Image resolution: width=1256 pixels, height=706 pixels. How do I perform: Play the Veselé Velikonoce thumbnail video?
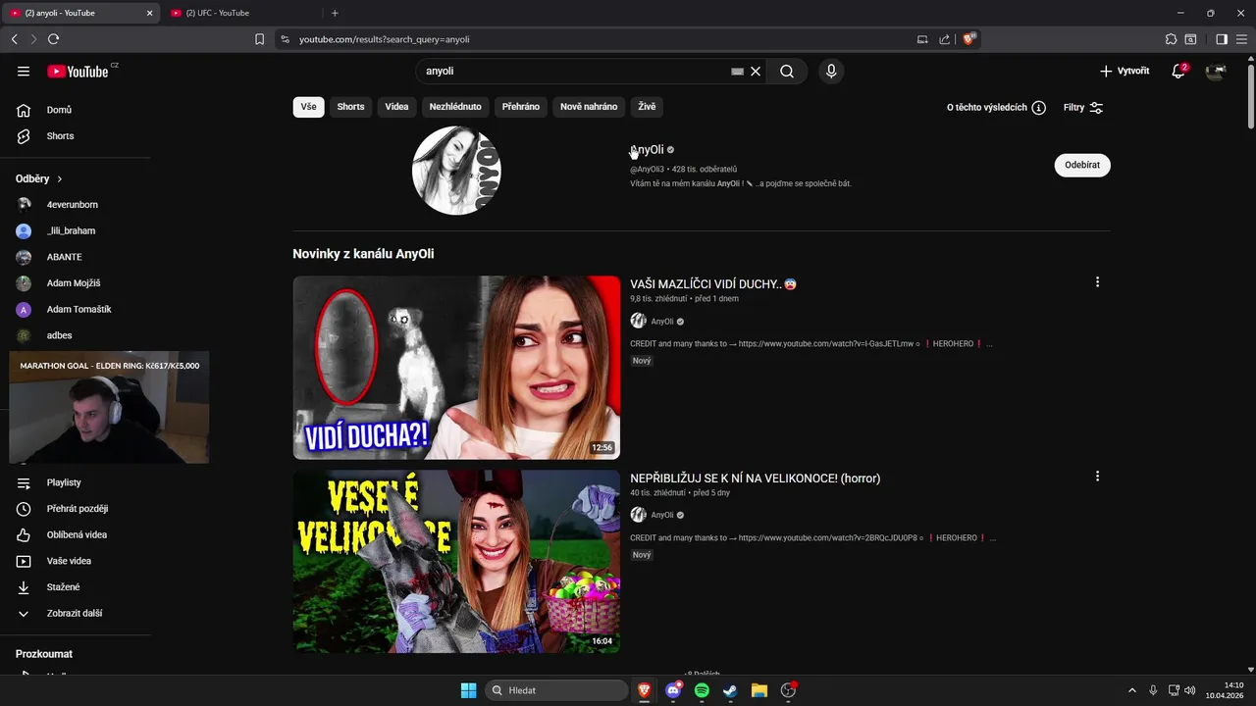click(x=456, y=561)
